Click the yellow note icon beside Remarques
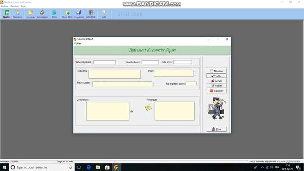The image size is (304, 171). [148, 107]
